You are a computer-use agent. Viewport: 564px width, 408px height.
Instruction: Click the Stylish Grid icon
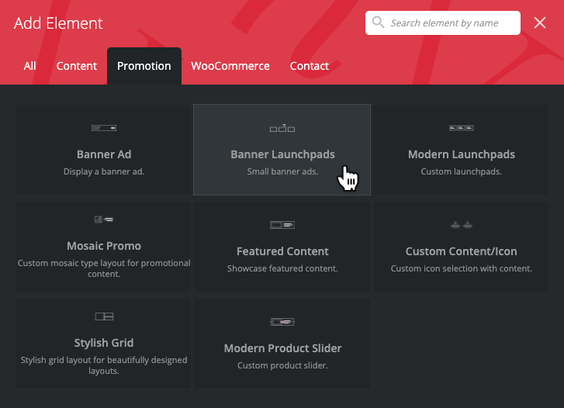[x=103, y=316]
